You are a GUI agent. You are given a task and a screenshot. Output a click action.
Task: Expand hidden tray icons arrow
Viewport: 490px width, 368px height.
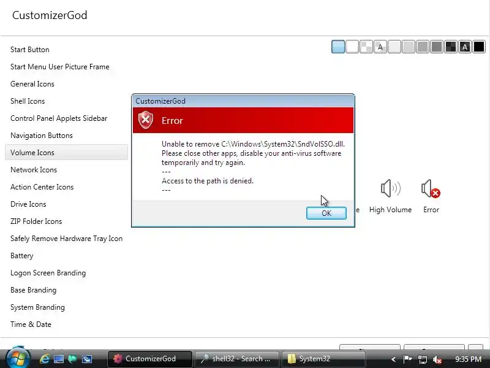coord(393,359)
